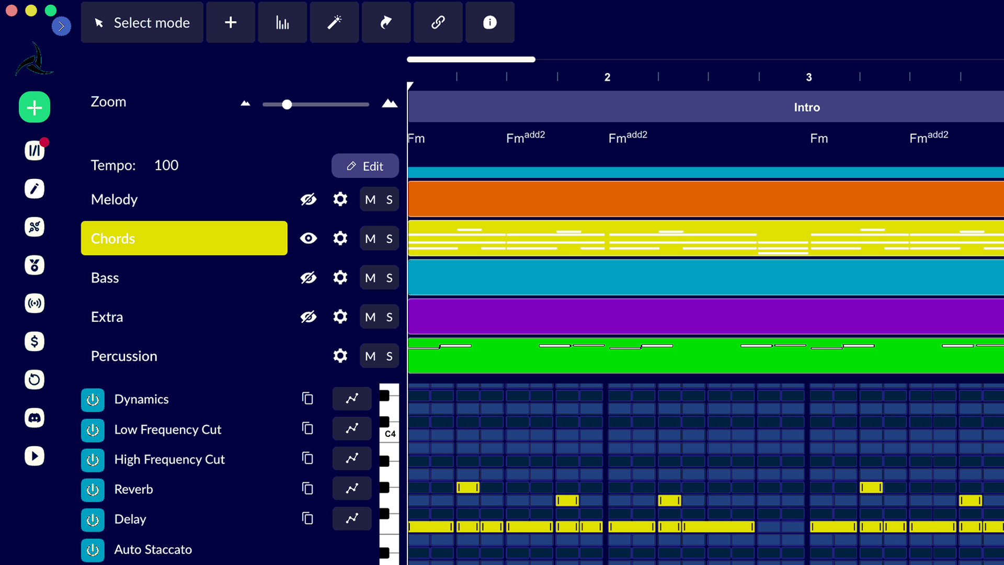
Task: Adjust the Zoom slider handle
Action: [287, 105]
